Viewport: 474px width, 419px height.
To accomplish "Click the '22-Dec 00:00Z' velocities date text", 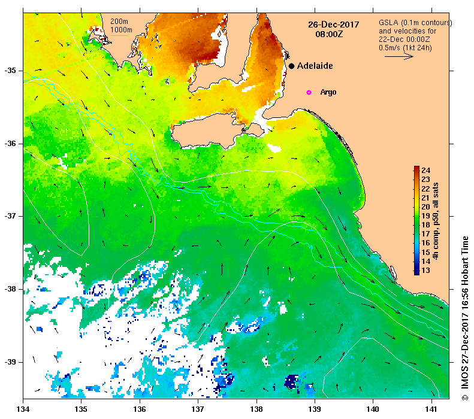I will pyautogui.click(x=404, y=40).
